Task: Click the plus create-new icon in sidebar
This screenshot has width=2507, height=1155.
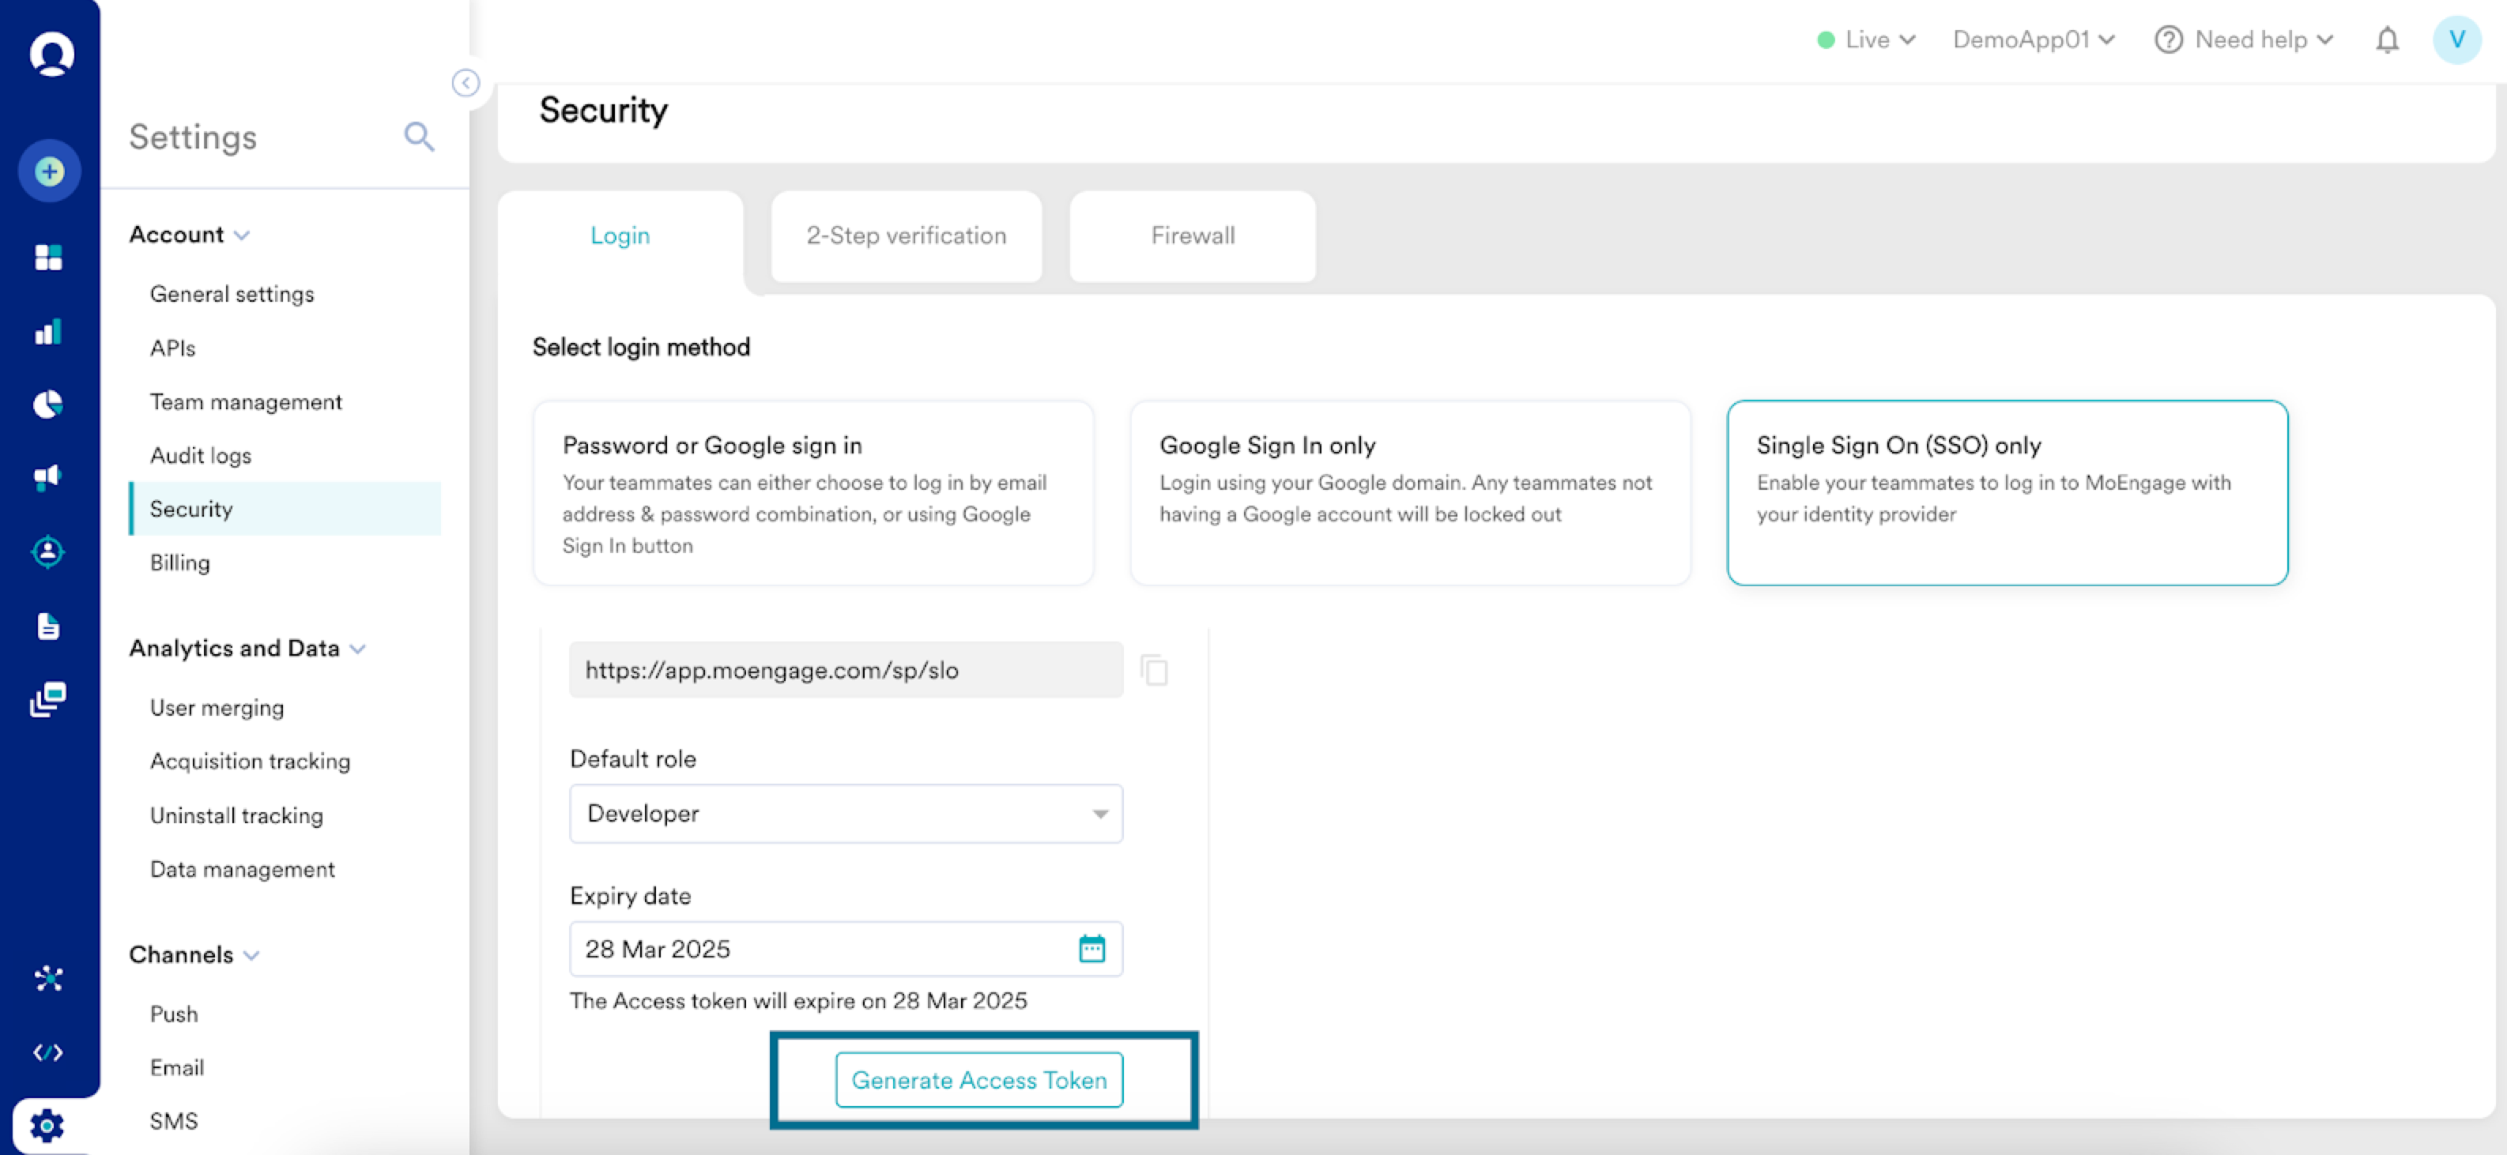Action: pyautogui.click(x=49, y=172)
